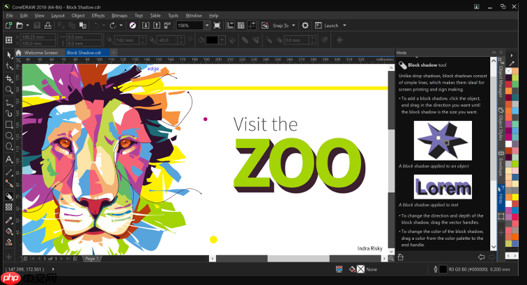This screenshot has height=285, width=527.
Task: Open the block shadow color dropdown
Action: pos(222,40)
